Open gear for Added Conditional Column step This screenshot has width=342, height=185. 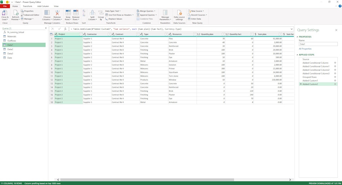click(335, 63)
